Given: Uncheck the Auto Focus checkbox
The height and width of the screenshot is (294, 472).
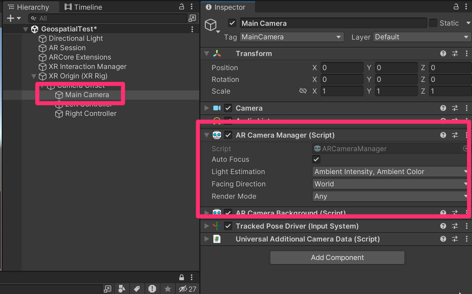Looking at the screenshot, I should [316, 159].
